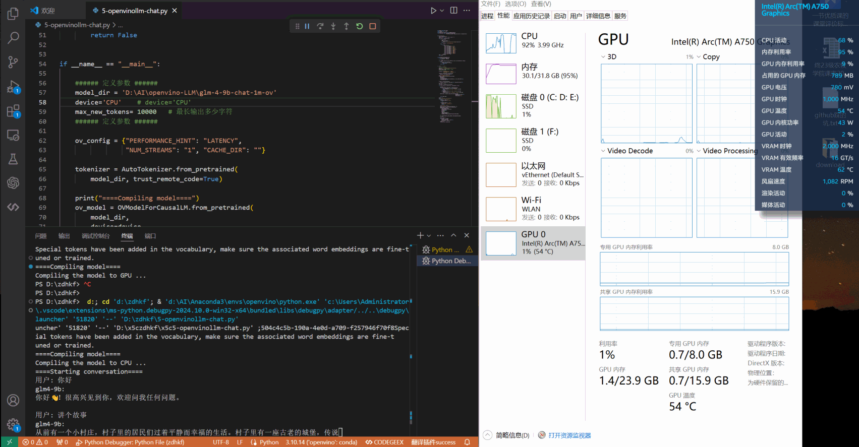Image resolution: width=859 pixels, height=447 pixels.
Task: Click Step Out in debug toolbar
Action: (x=346, y=26)
